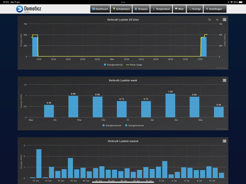Click the tallest bar at 12. Jun

coord(39,163)
